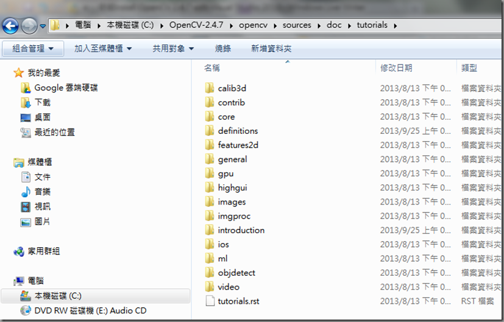Click the modified date of definitions folder
504x322 pixels.
(415, 131)
